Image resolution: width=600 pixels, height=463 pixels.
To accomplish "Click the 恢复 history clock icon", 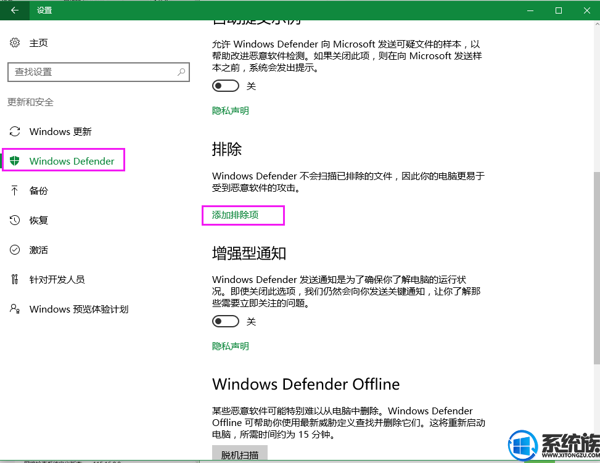I will [x=15, y=220].
